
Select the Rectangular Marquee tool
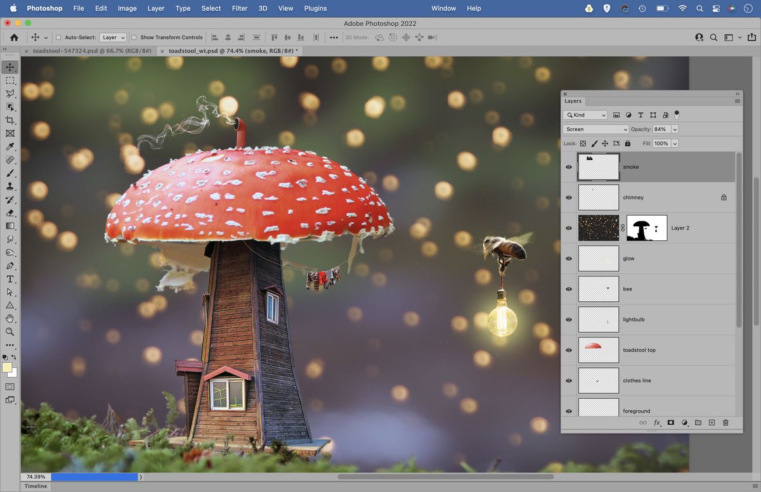(10, 81)
